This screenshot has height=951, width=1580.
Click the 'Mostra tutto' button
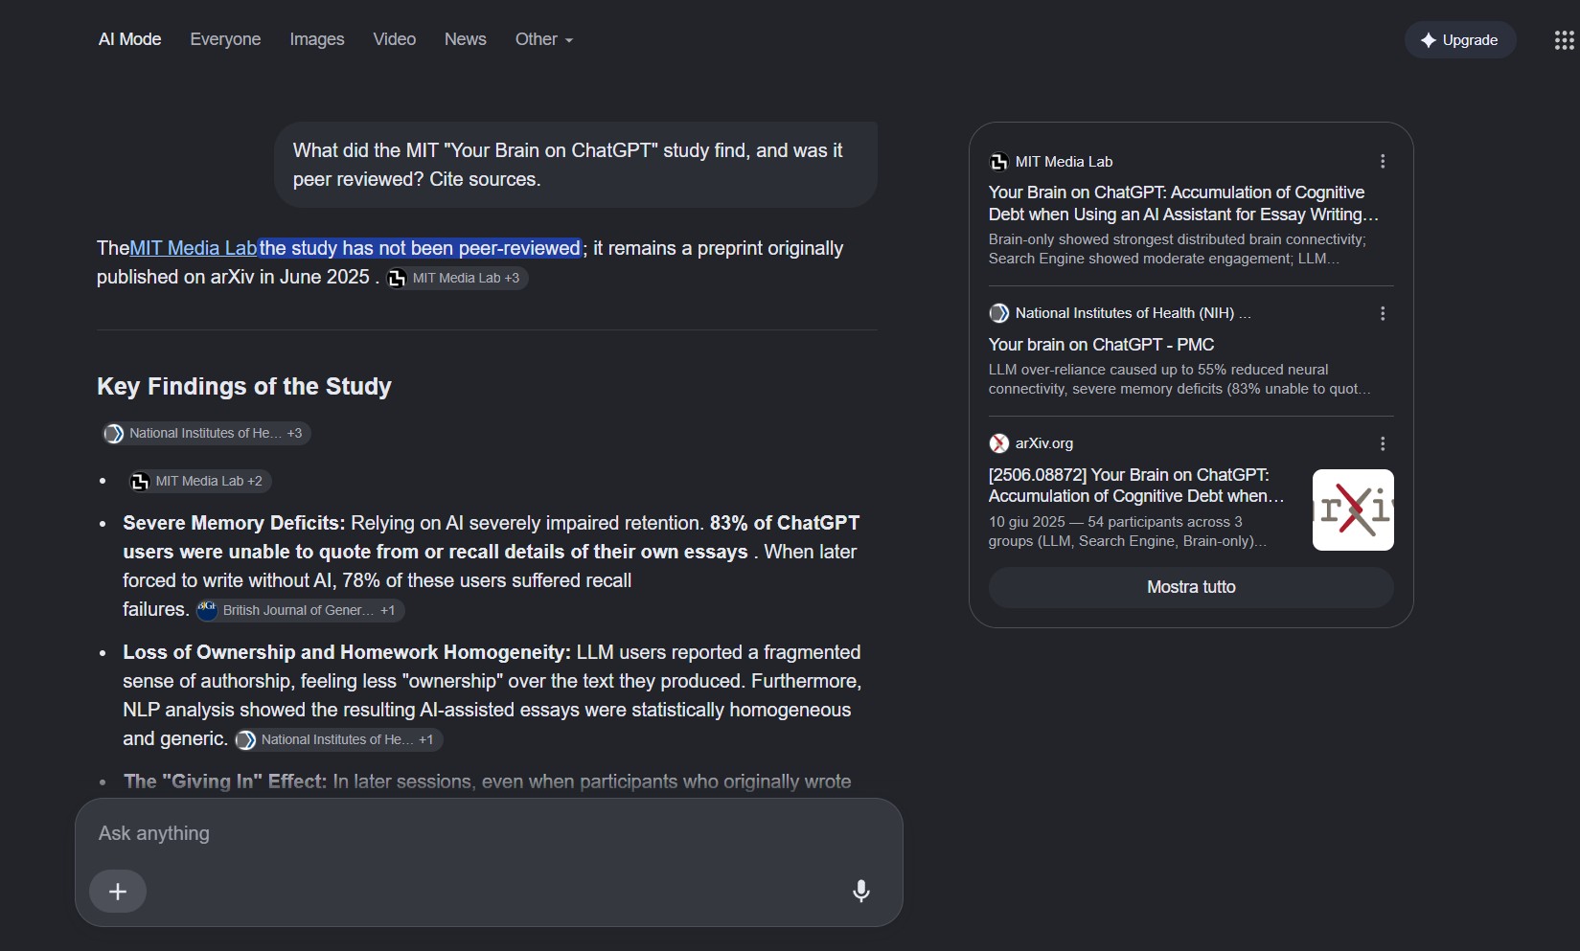click(x=1191, y=587)
